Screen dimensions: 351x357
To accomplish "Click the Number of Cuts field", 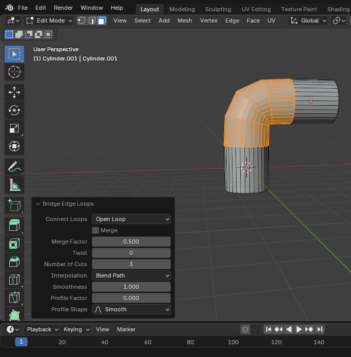I will [131, 264].
